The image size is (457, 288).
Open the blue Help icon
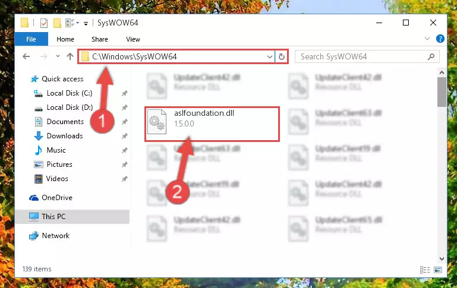pos(440,39)
